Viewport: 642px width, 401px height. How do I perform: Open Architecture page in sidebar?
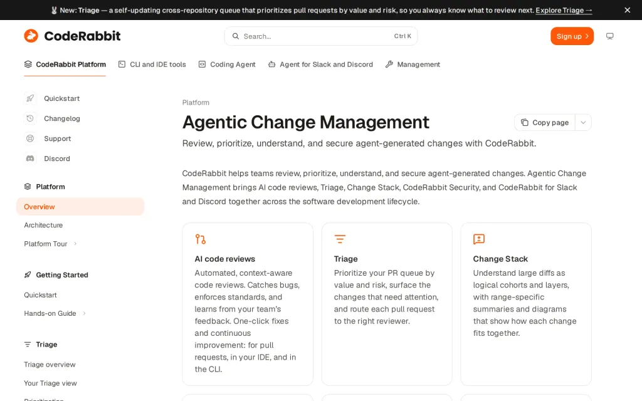43,225
